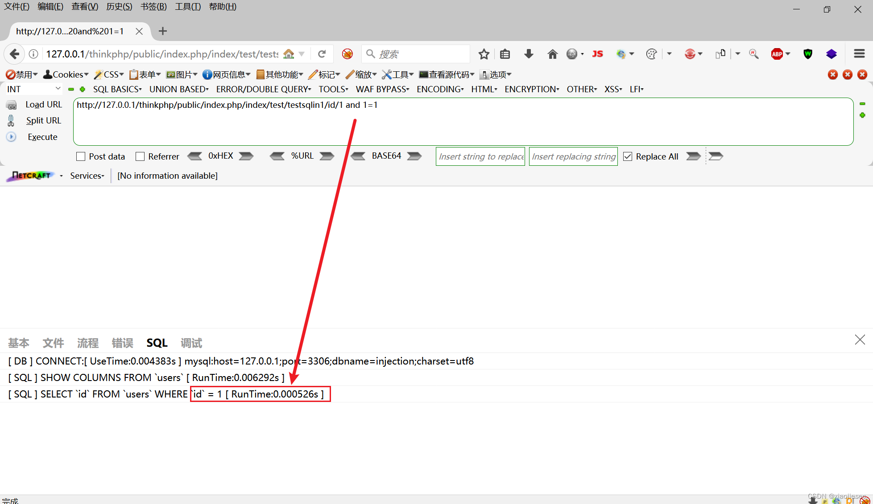873x504 pixels.
Task: Open the 工具(T) menu in the menu bar
Action: 188,7
